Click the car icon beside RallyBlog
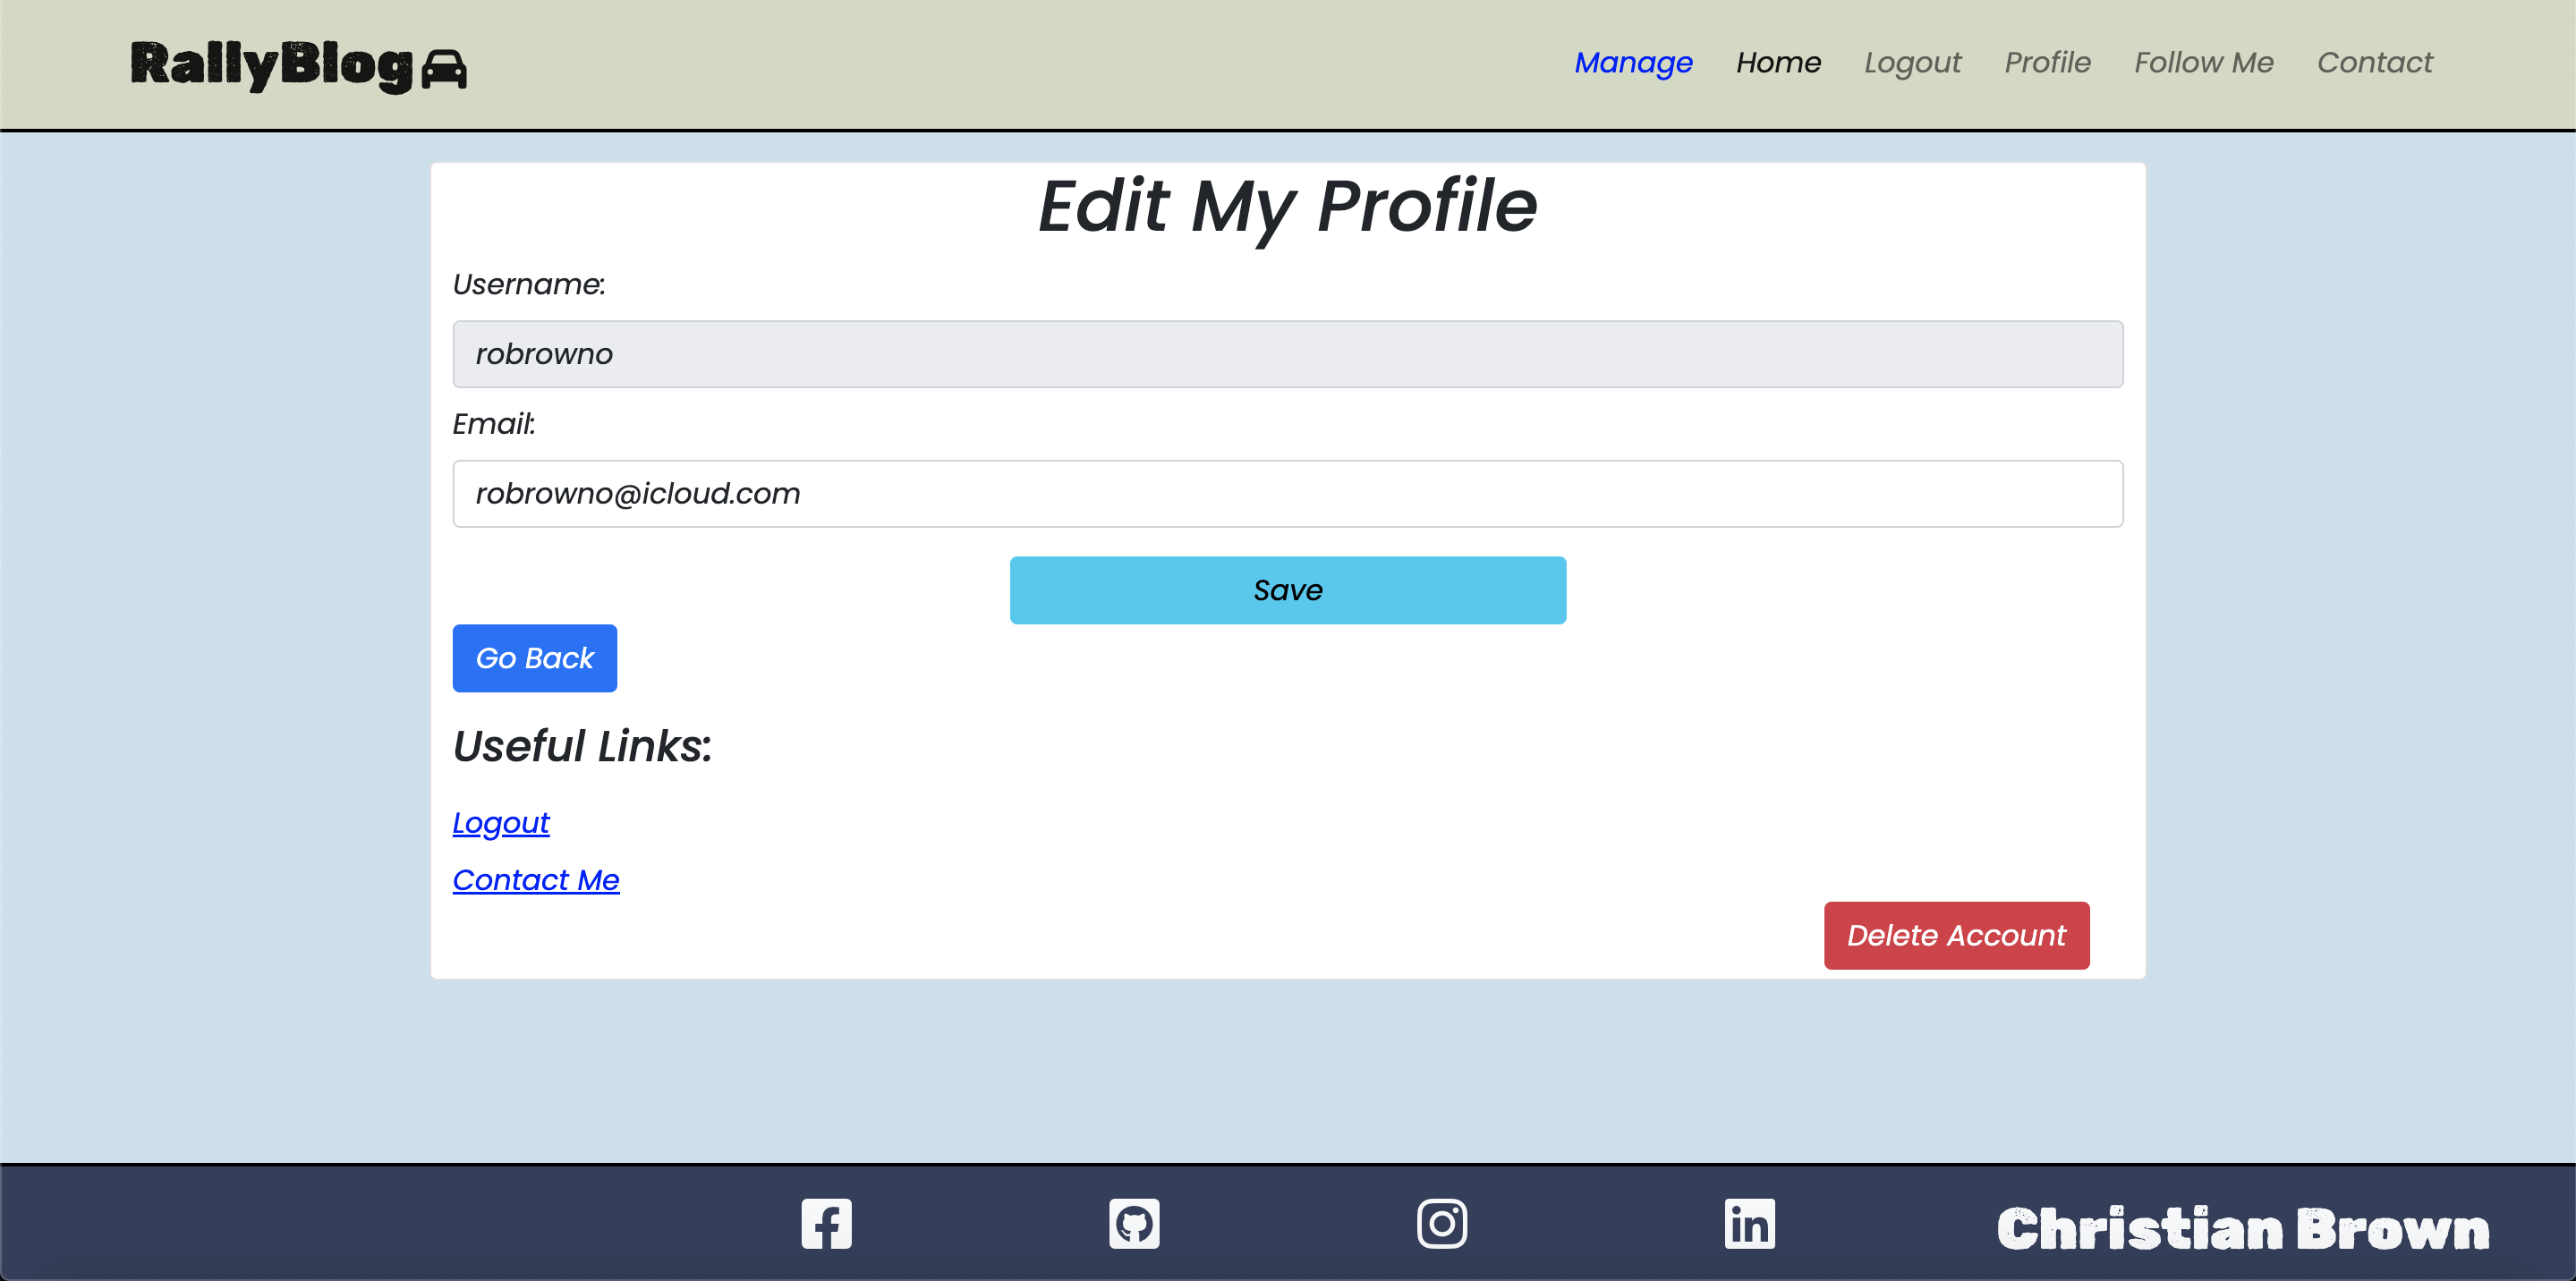 (x=444, y=69)
